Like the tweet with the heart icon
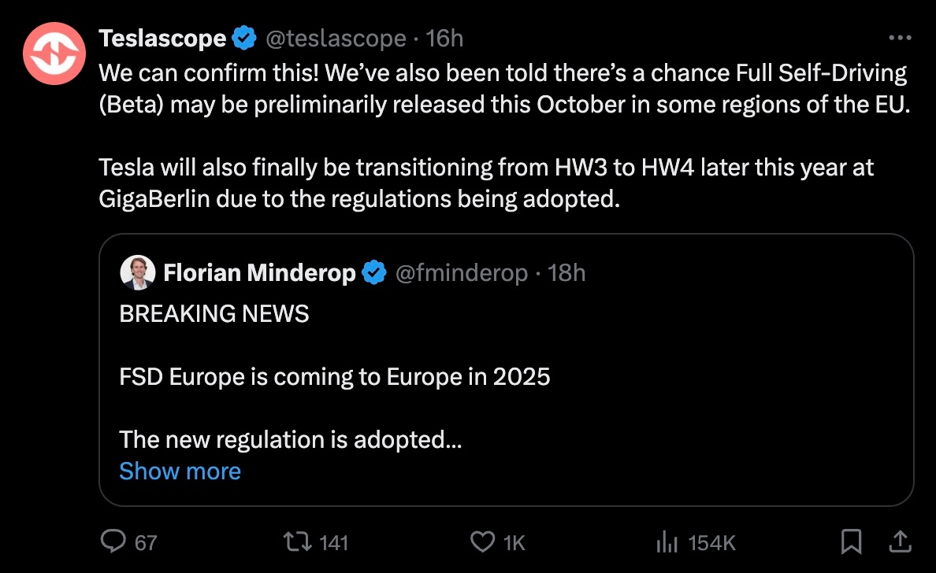 pyautogui.click(x=481, y=542)
